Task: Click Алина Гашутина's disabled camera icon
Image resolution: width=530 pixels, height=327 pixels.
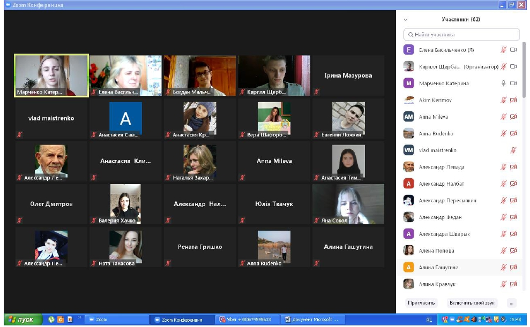Action: point(513,267)
